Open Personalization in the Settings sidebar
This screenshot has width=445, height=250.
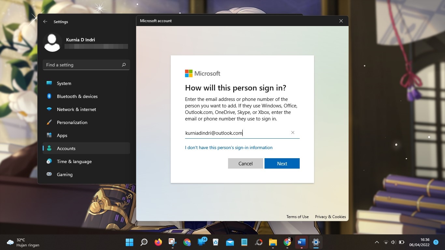[72, 122]
